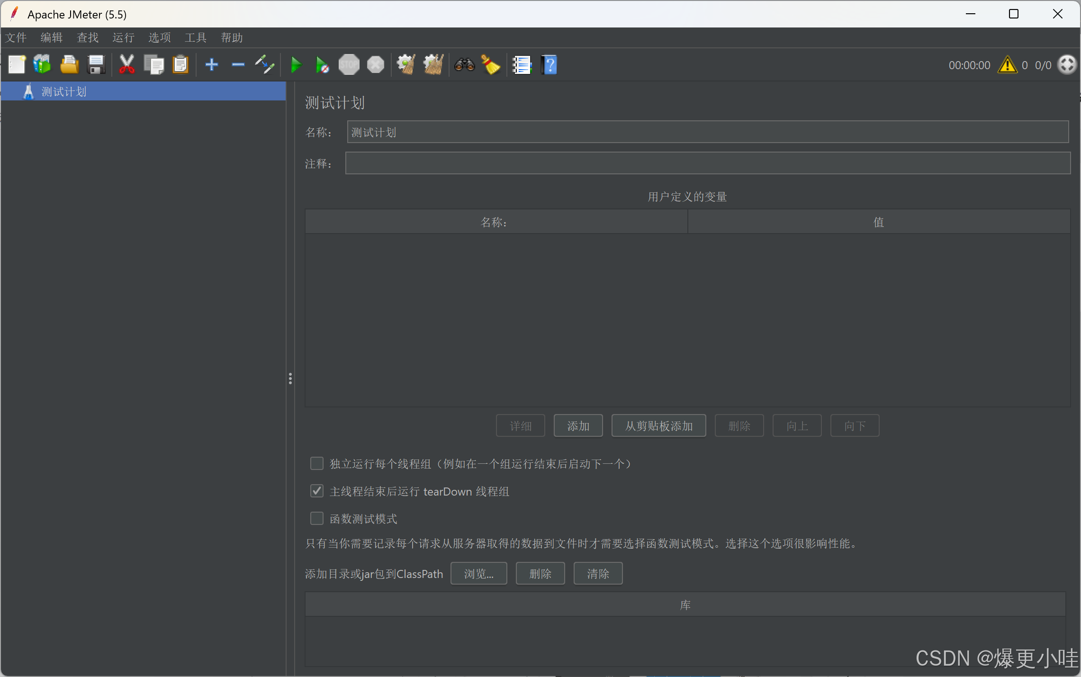The width and height of the screenshot is (1081, 677).
Task: Click the 添加 variable button
Action: [578, 426]
